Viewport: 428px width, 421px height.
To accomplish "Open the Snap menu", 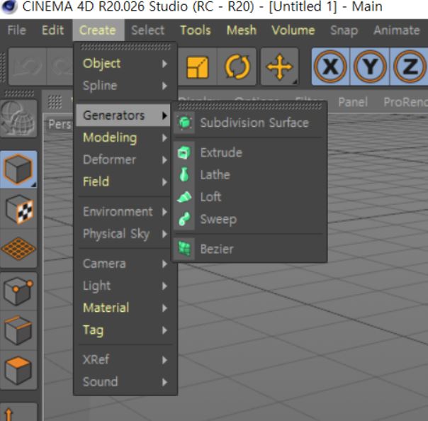I will click(x=344, y=30).
